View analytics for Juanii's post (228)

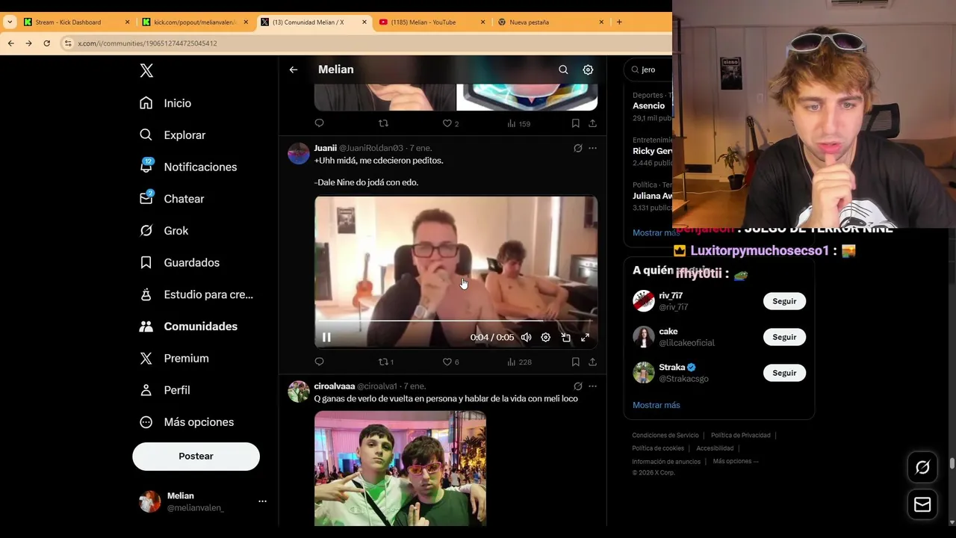click(519, 362)
